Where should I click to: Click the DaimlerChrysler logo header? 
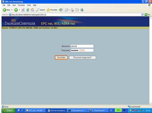coord(20,24)
